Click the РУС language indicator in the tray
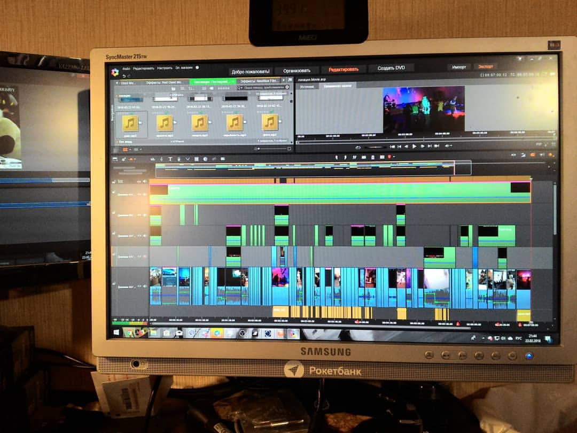Image resolution: width=577 pixels, height=433 pixels. click(x=518, y=338)
